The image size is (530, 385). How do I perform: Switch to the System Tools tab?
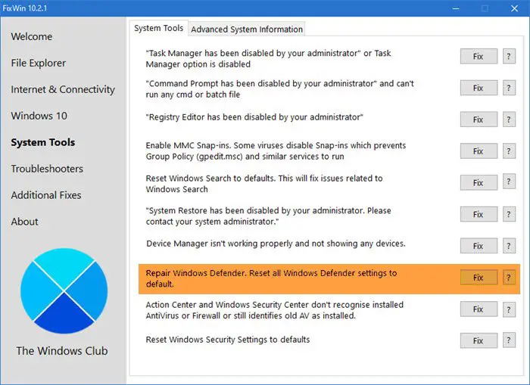coord(158,29)
